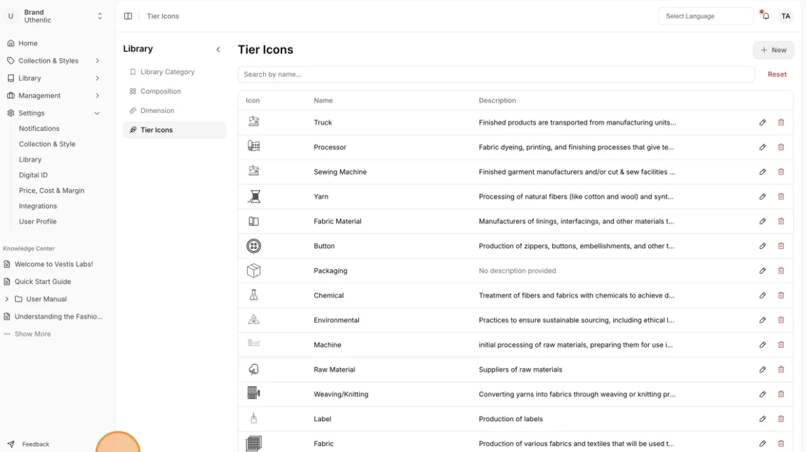806x452 pixels.
Task: Delete the Fabric Material entry
Action: tap(781, 221)
